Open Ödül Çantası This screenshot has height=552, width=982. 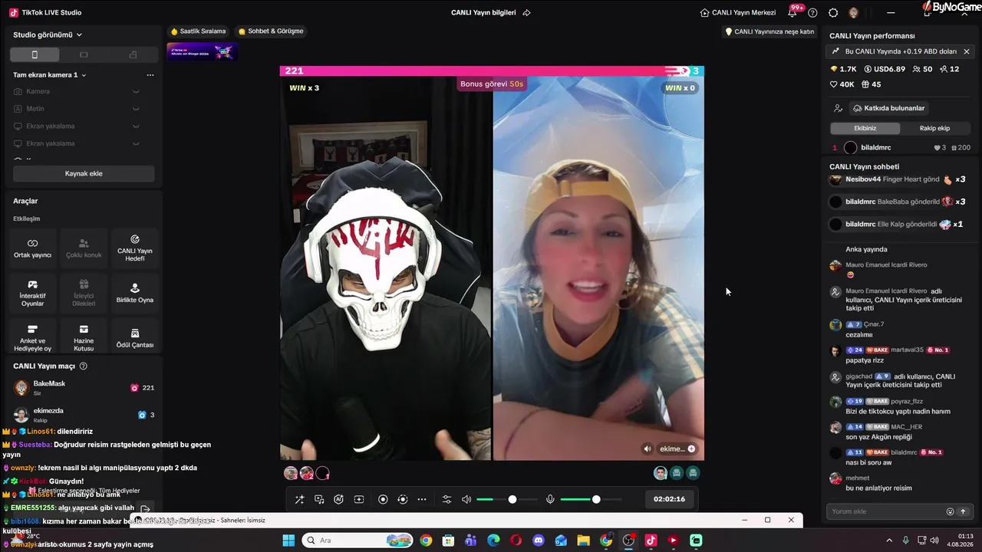[135, 337]
